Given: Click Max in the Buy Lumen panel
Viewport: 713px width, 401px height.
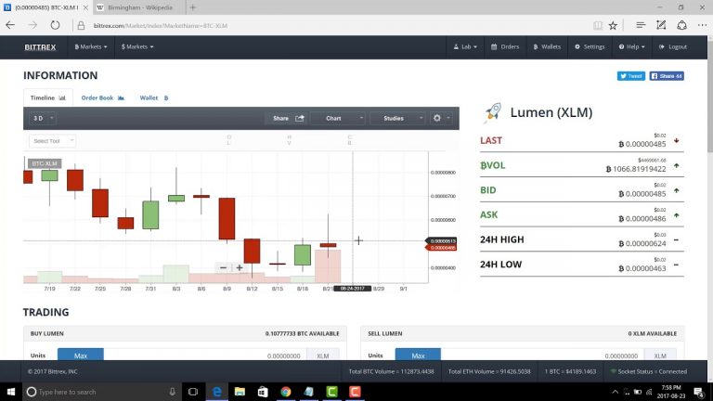Looking at the screenshot, I should click(81, 356).
